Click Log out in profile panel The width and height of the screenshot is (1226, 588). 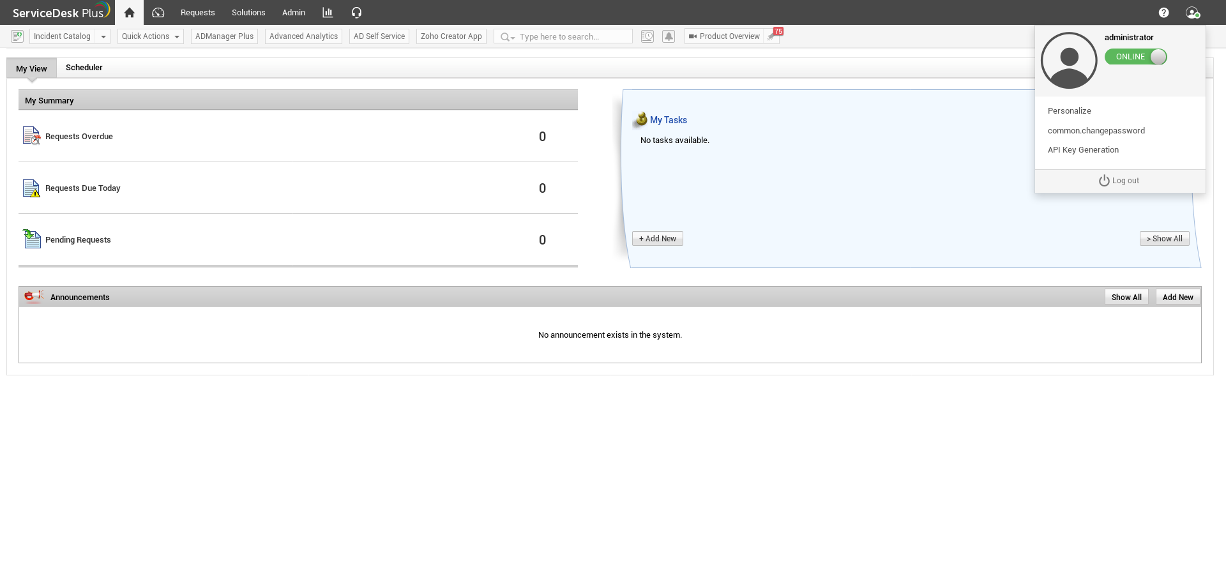tap(1119, 181)
